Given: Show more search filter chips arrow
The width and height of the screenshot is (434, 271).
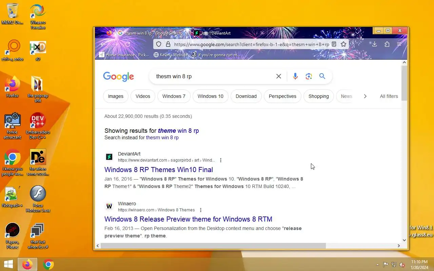Looking at the screenshot, I should click(365, 96).
